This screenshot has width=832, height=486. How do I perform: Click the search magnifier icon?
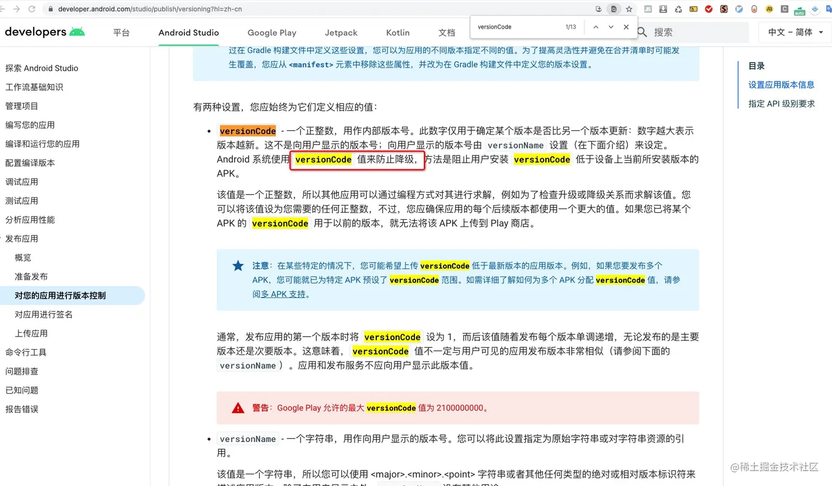(642, 32)
